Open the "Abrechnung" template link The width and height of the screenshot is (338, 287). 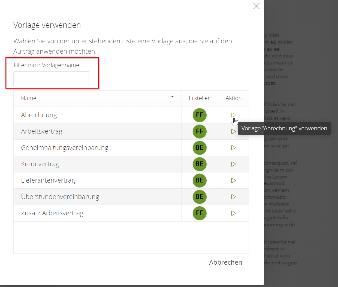(39, 115)
